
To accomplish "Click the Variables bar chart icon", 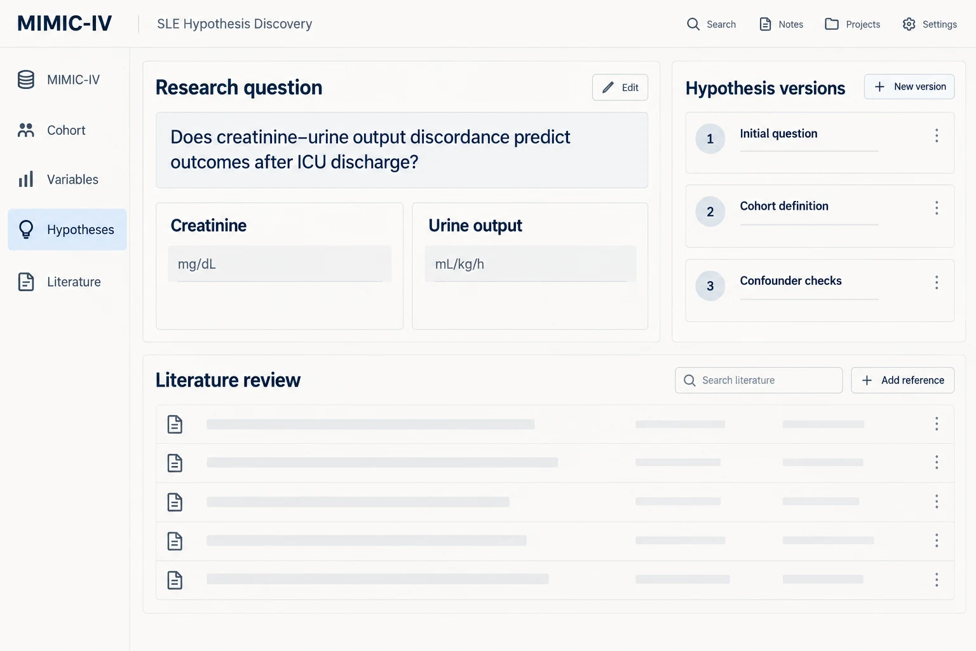I will coord(26,179).
